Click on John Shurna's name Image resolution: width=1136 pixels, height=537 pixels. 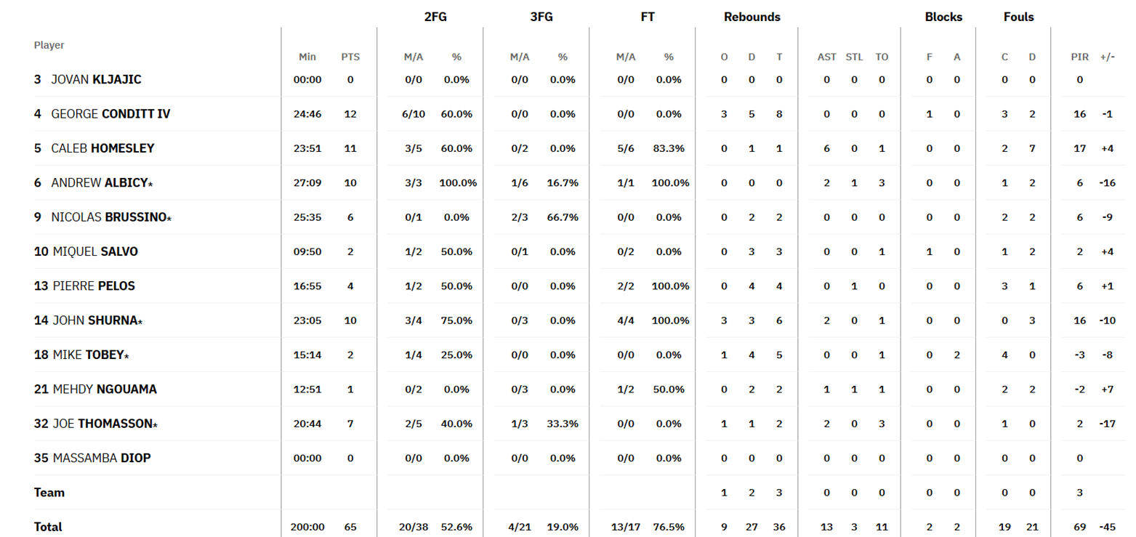pos(94,320)
